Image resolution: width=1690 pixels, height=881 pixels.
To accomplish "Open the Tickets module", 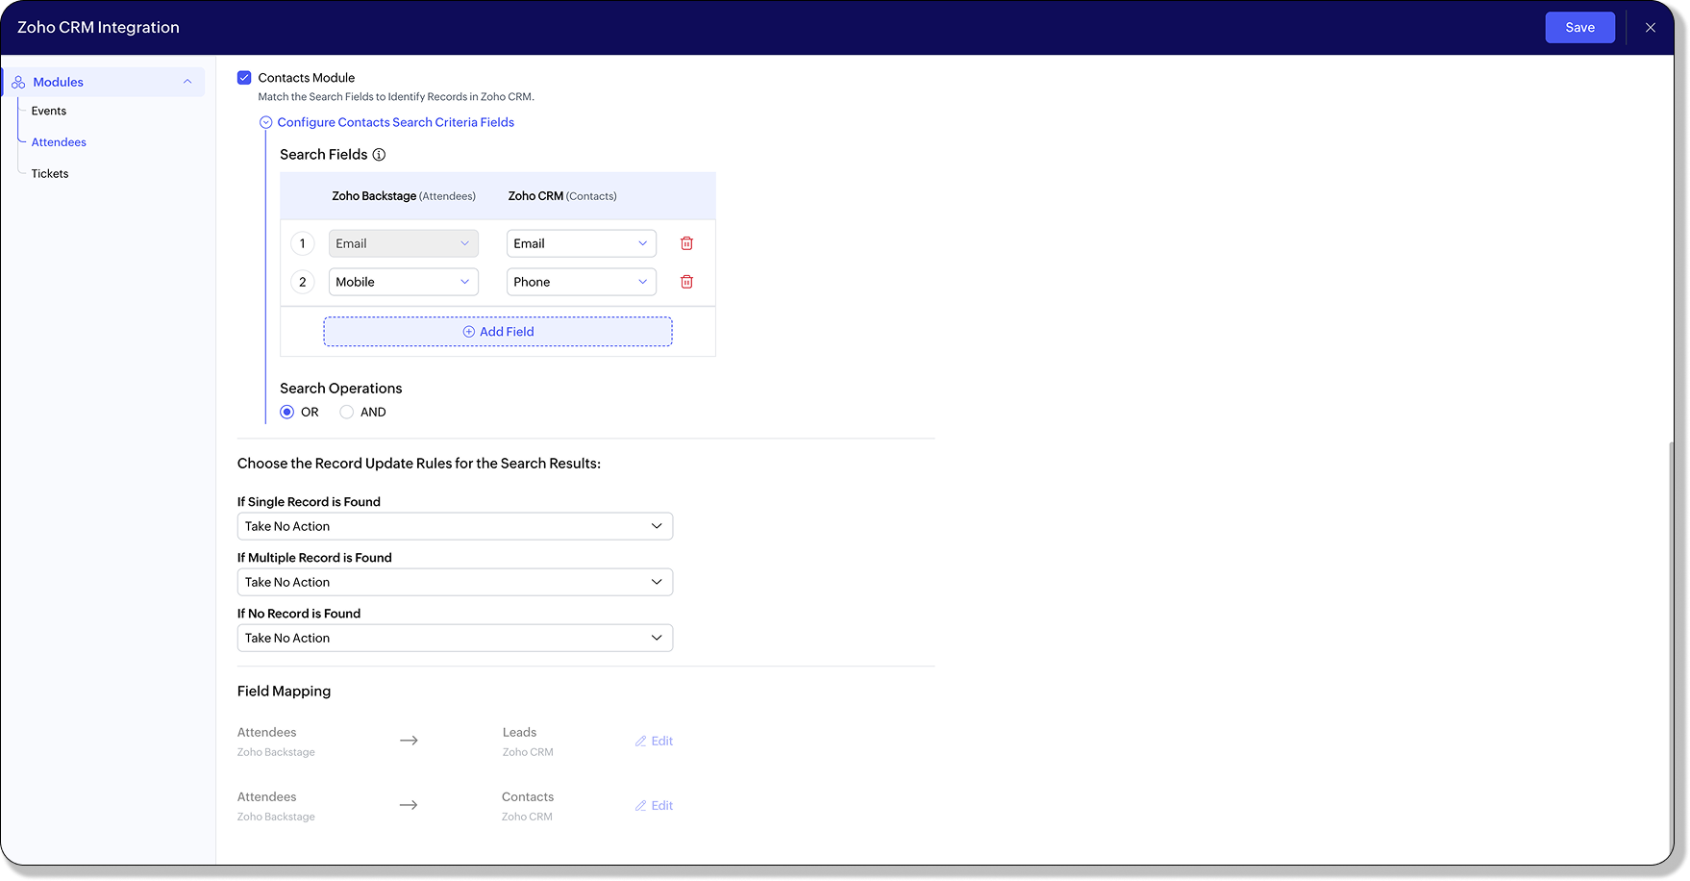I will point(50,174).
